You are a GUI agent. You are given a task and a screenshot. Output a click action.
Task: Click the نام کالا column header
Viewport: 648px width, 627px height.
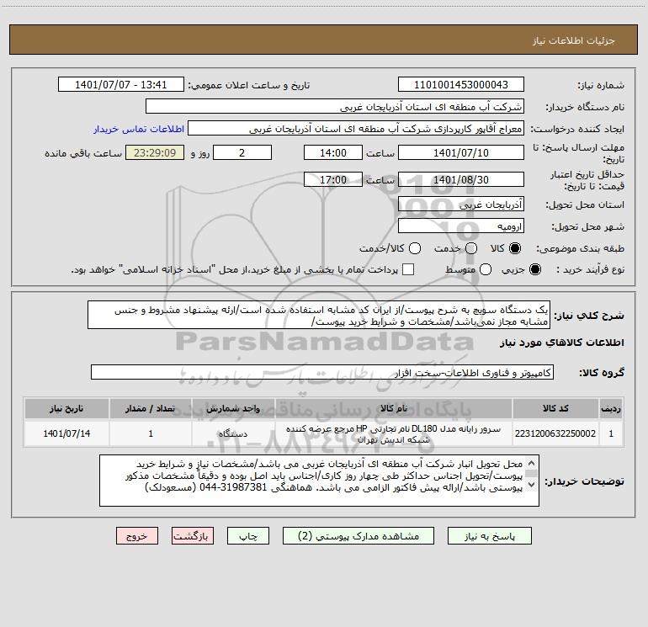click(394, 409)
